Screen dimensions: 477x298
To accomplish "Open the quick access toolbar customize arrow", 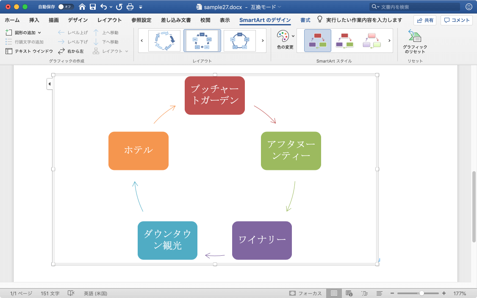I will (141, 7).
